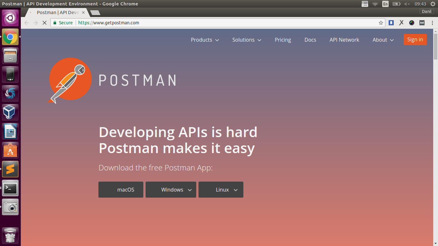Click the Sign in button
The width and height of the screenshot is (438, 246).
coord(415,39)
